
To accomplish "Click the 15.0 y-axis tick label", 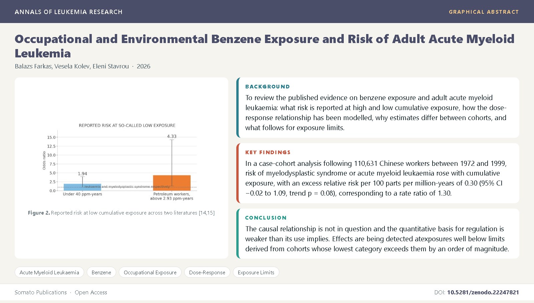I will [x=51, y=137].
